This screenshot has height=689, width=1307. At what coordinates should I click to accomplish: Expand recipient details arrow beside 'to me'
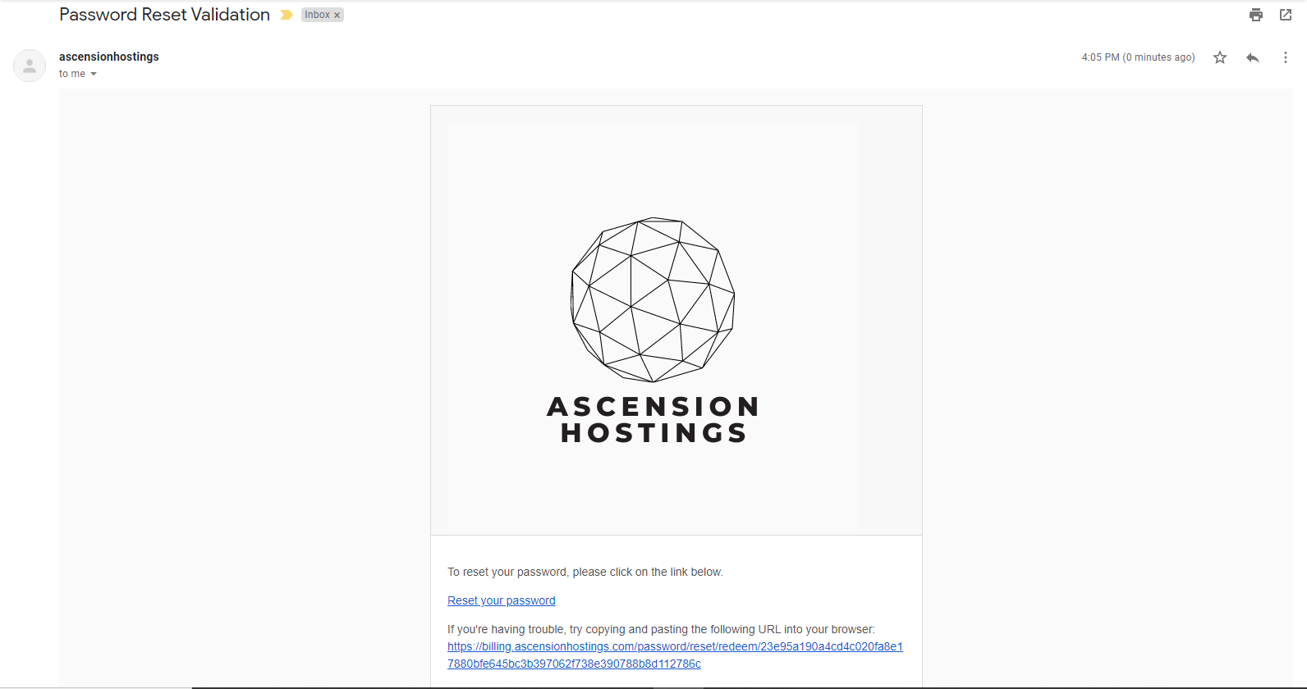tap(94, 74)
